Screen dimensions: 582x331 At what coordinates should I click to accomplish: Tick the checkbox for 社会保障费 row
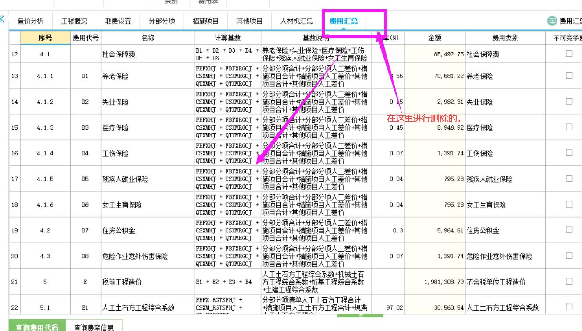point(569,53)
